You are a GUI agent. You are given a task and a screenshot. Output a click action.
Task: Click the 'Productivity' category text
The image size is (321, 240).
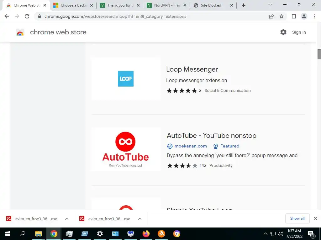point(221,166)
